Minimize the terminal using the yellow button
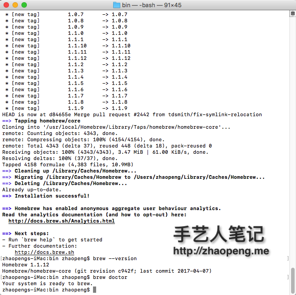The width and height of the screenshot is (296, 295). tap(15, 5)
